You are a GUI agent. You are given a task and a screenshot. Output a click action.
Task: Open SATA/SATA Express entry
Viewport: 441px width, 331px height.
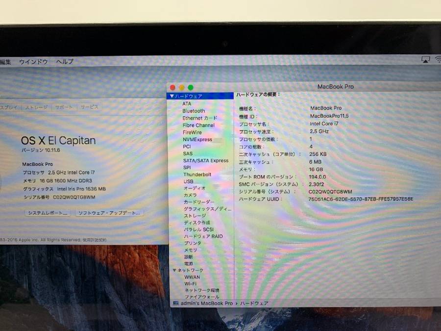pyautogui.click(x=206, y=160)
